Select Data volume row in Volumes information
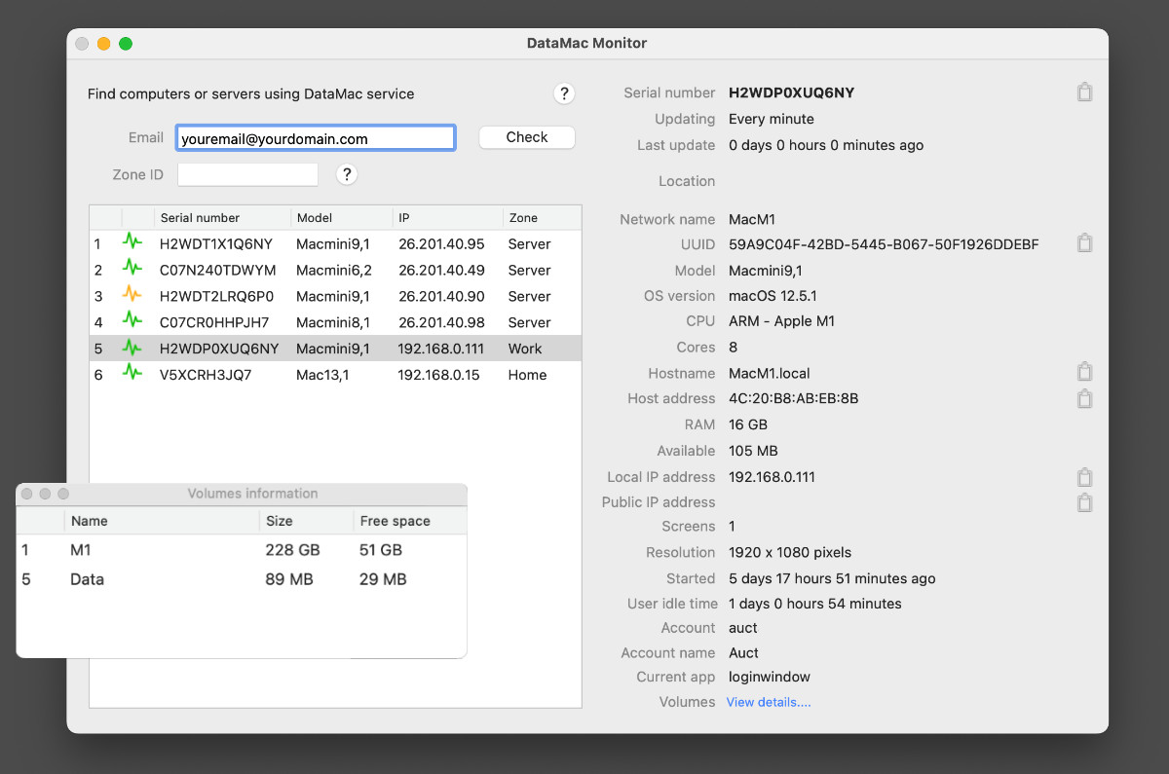 (242, 579)
